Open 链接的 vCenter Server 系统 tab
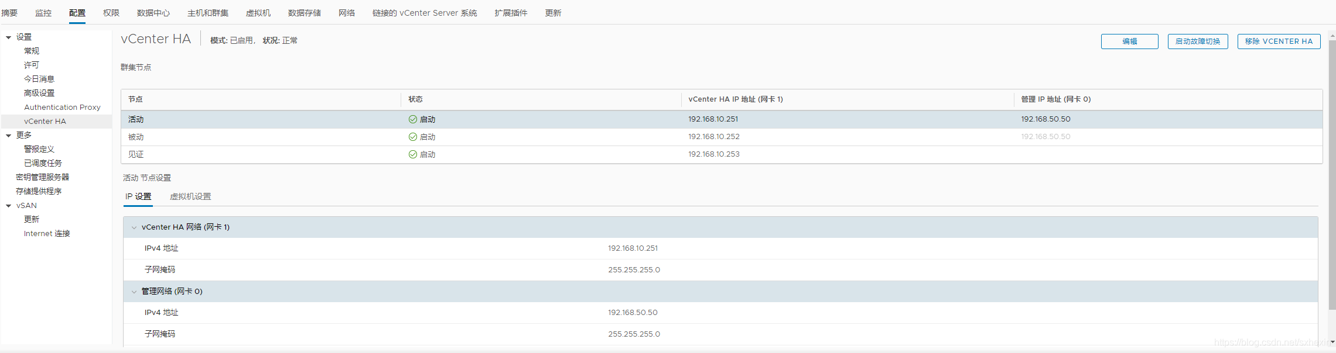Screen dimensions: 1336x353 tap(425, 13)
